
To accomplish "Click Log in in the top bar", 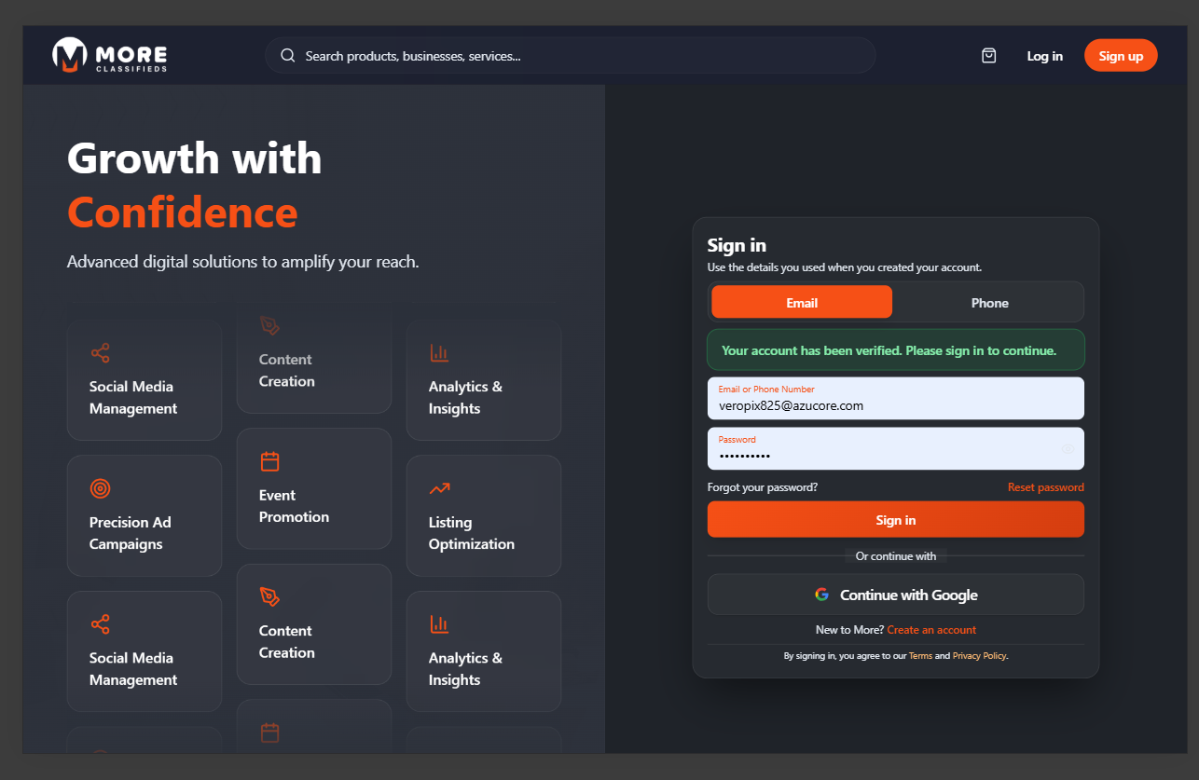I will pyautogui.click(x=1044, y=56).
